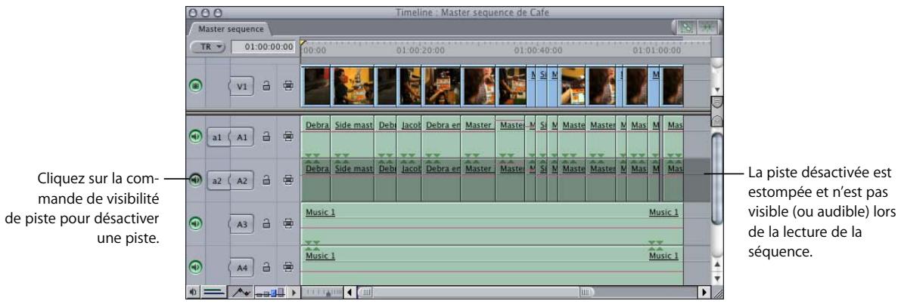This screenshot has height=304, width=898.
Task: Click the audio tracks scroll up arrow
Action: click(x=717, y=265)
